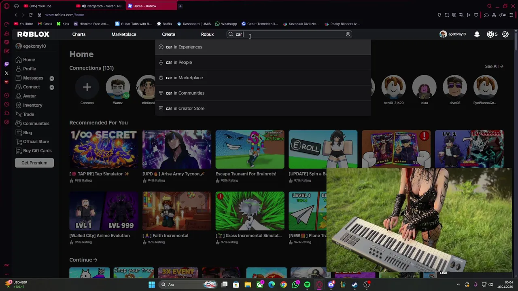Open Discord from the taskbar
This screenshot has width=518, height=291.
[x=331, y=285]
